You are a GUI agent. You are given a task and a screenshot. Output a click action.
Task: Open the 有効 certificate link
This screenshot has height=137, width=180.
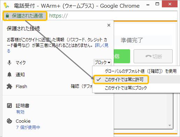(x=20, y=112)
